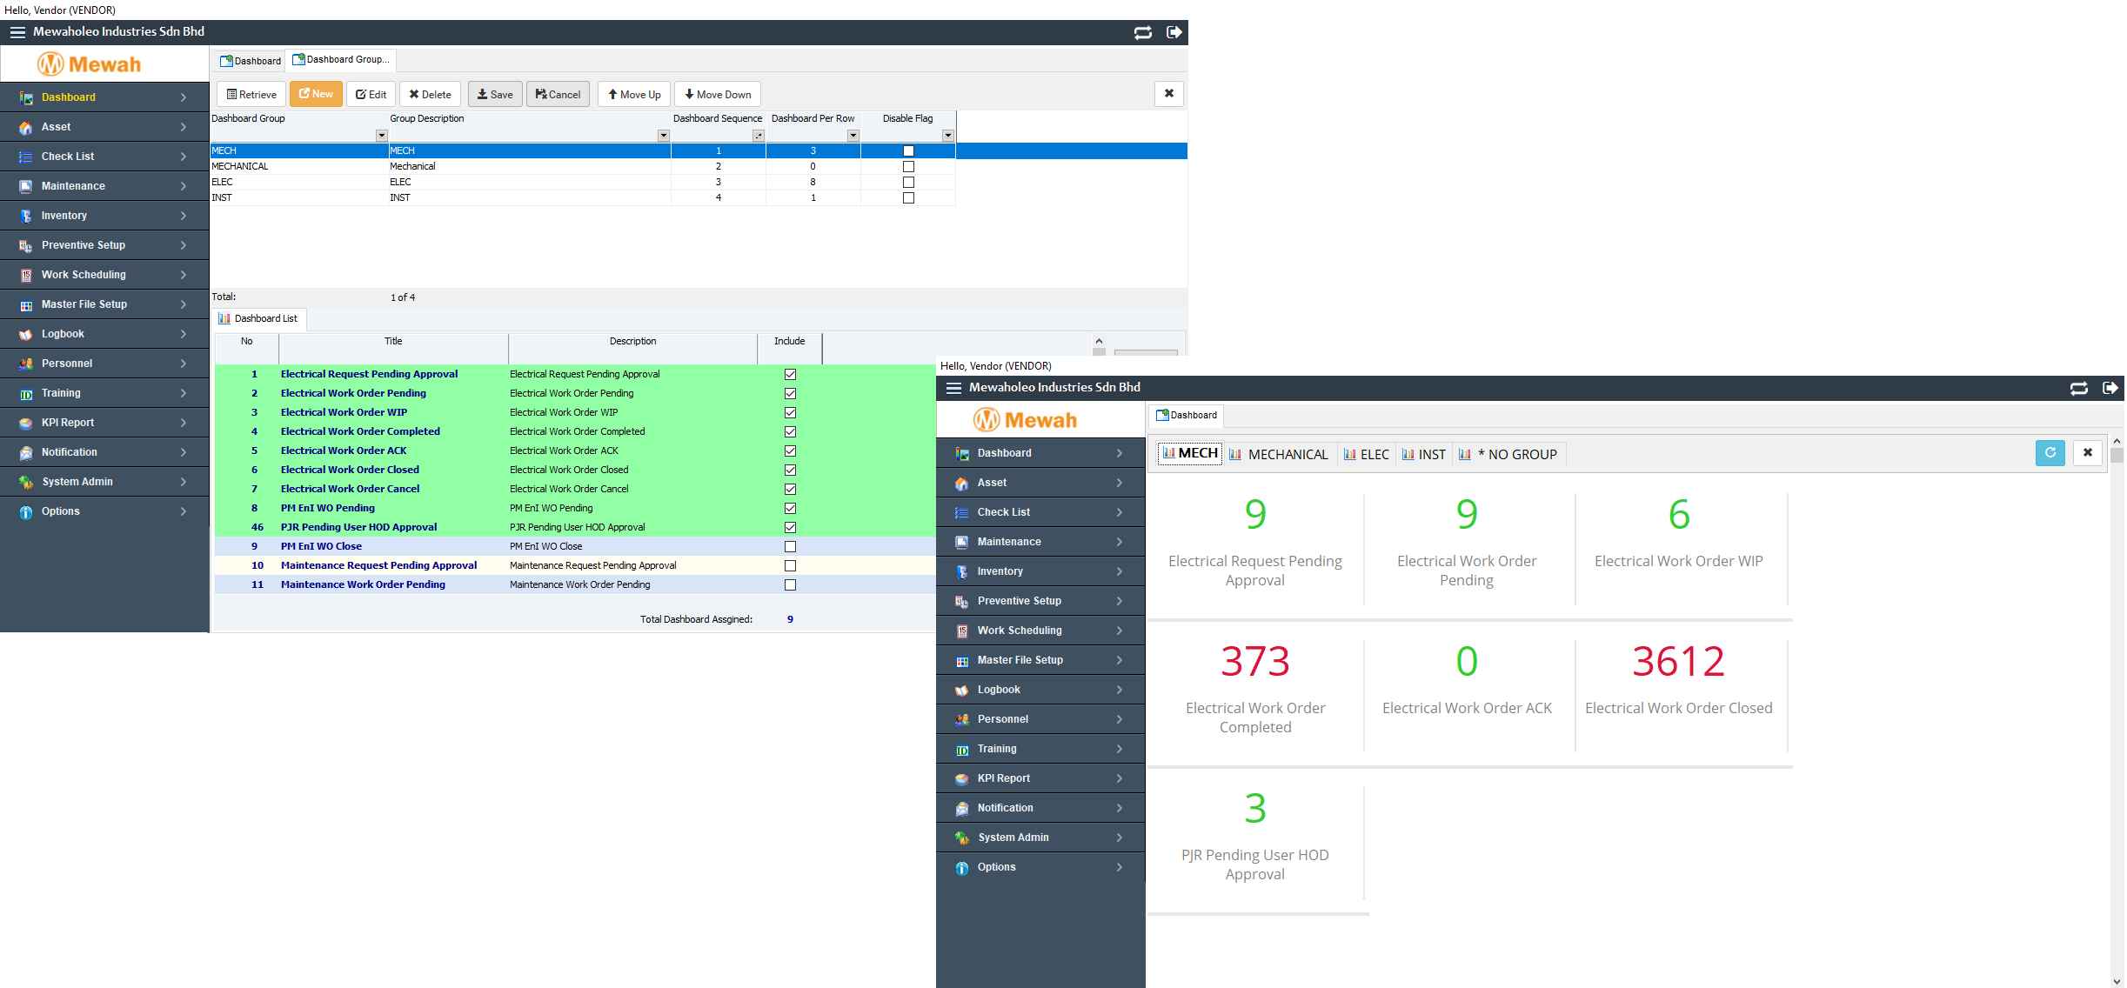
Task: Click the Retrieve button
Action: pos(251,94)
